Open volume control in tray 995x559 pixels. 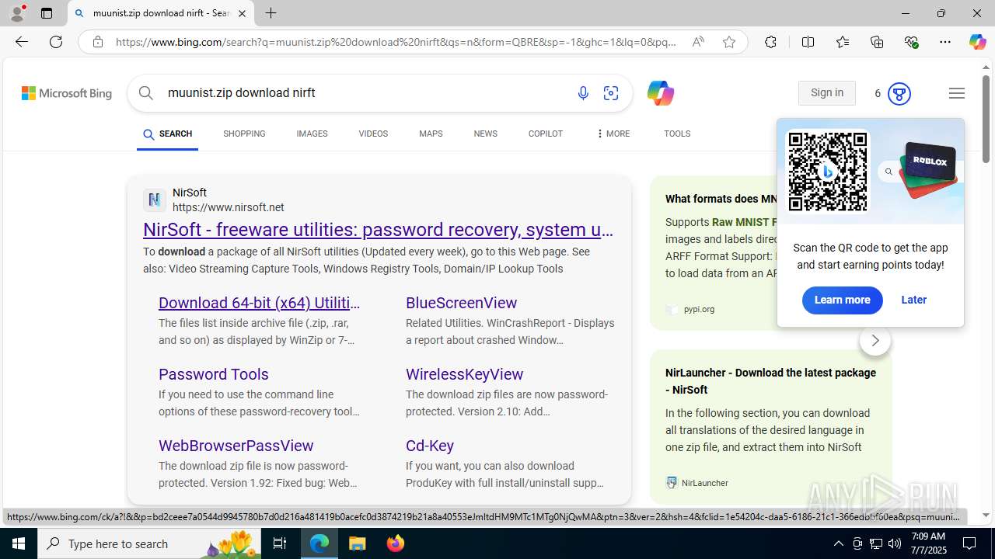[894, 543]
